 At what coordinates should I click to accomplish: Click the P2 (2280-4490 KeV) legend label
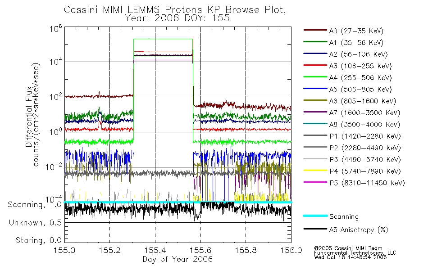(365, 148)
